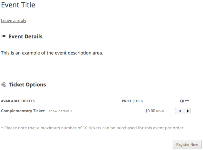Screen dimensions: 203x150
Task: Open the ticket quantity dropdown
Action: (x=182, y=111)
